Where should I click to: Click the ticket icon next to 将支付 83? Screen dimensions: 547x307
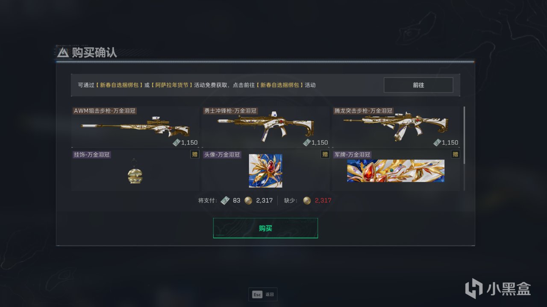tap(225, 200)
